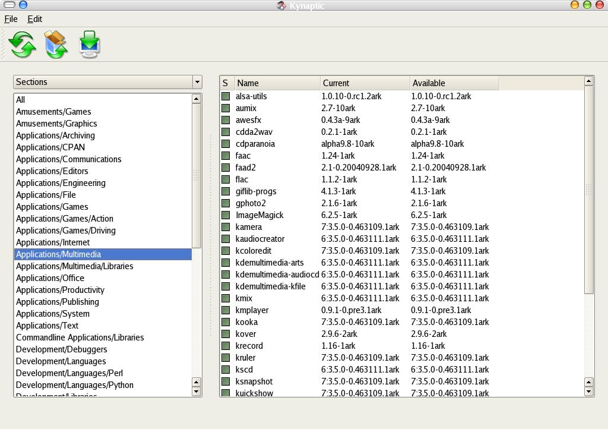
Task: Toggle status box for alsa-utils
Action: pyautogui.click(x=226, y=96)
